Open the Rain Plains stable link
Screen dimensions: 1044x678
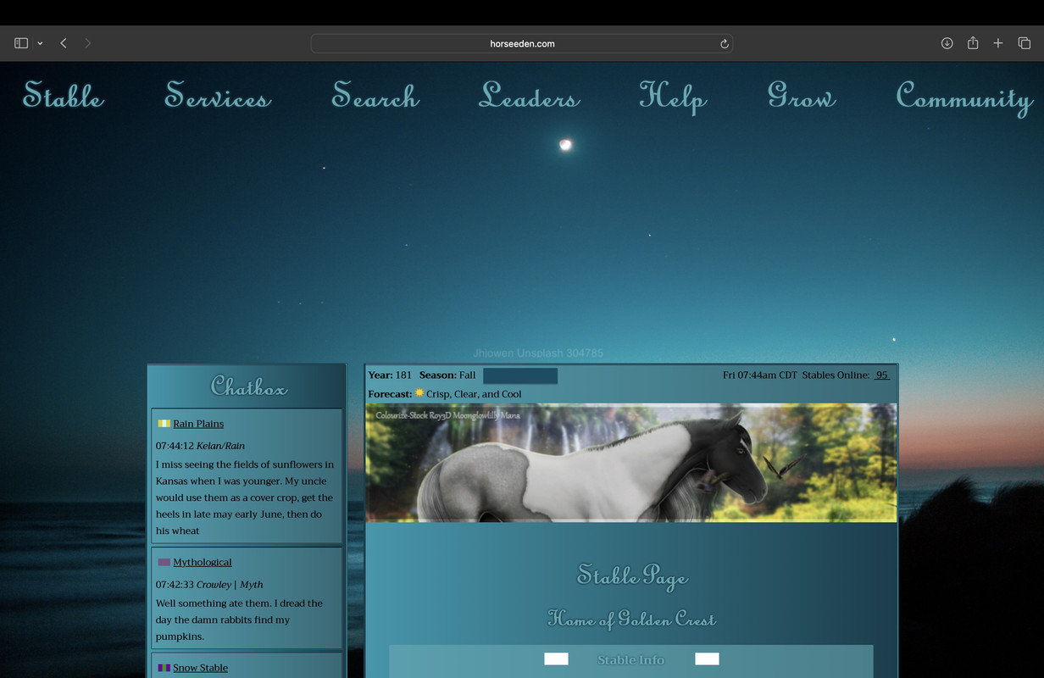pos(198,424)
